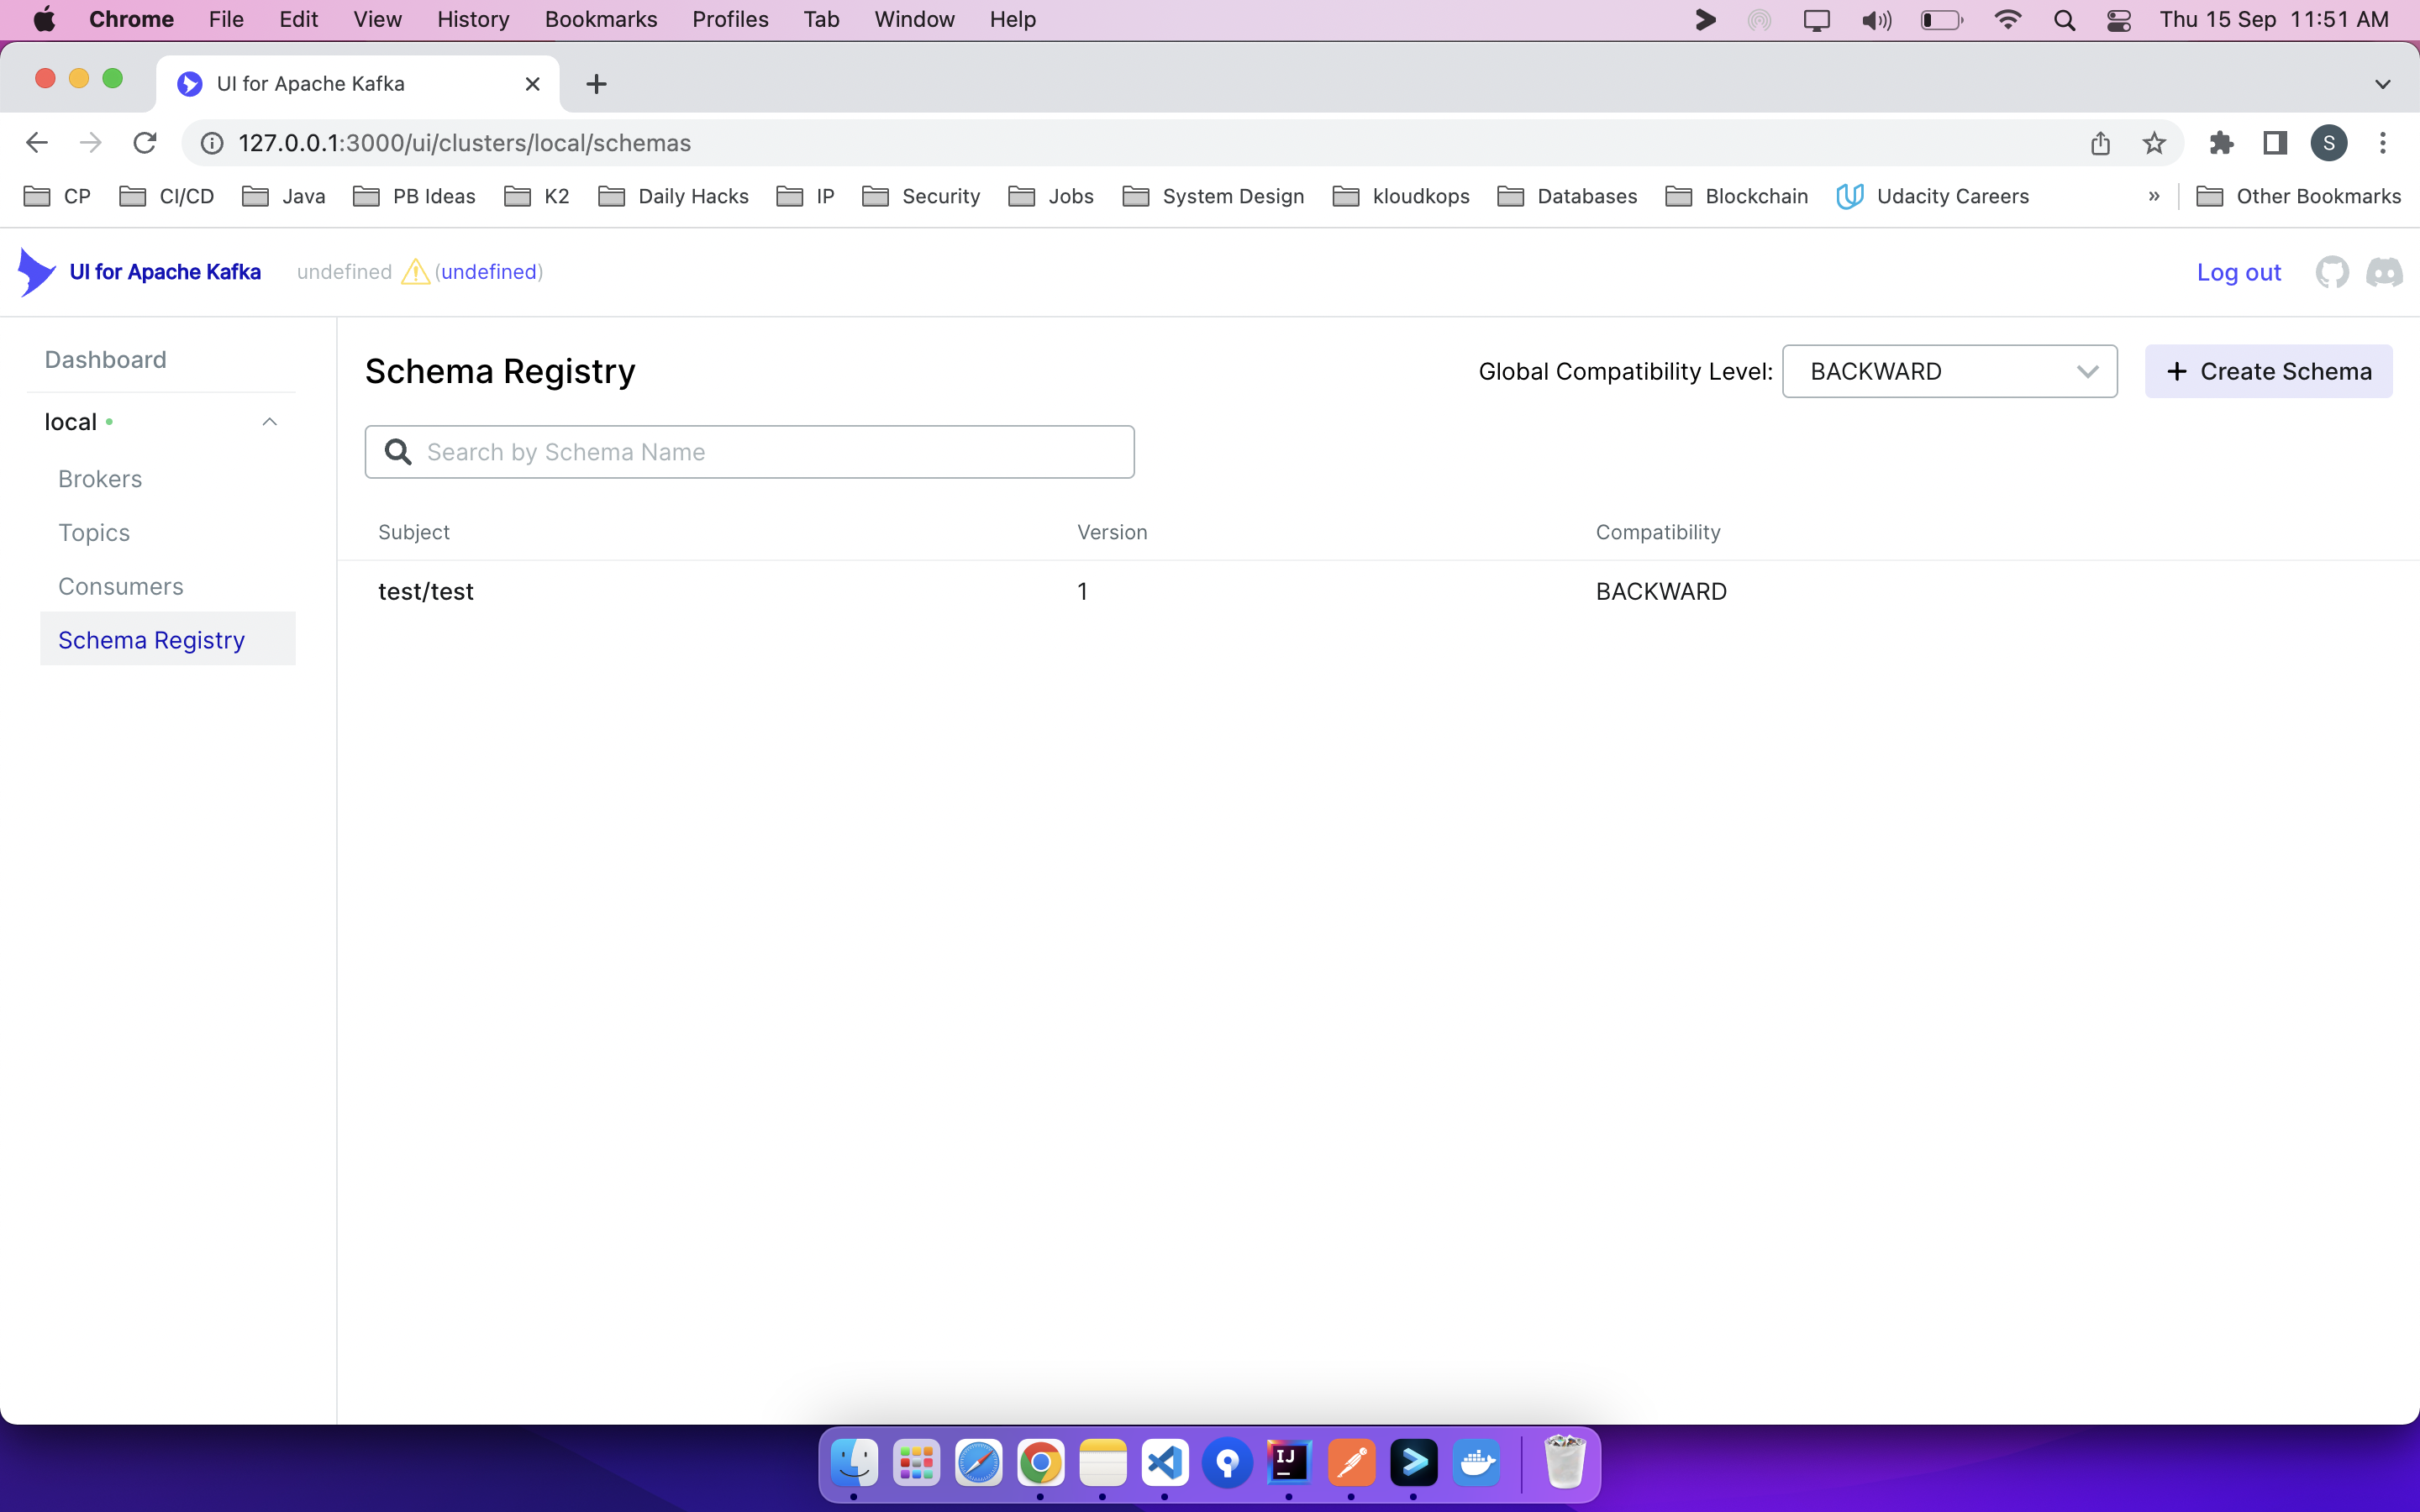This screenshot has width=2420, height=1512.
Task: Open Docker from the Dock
Action: [x=1478, y=1463]
